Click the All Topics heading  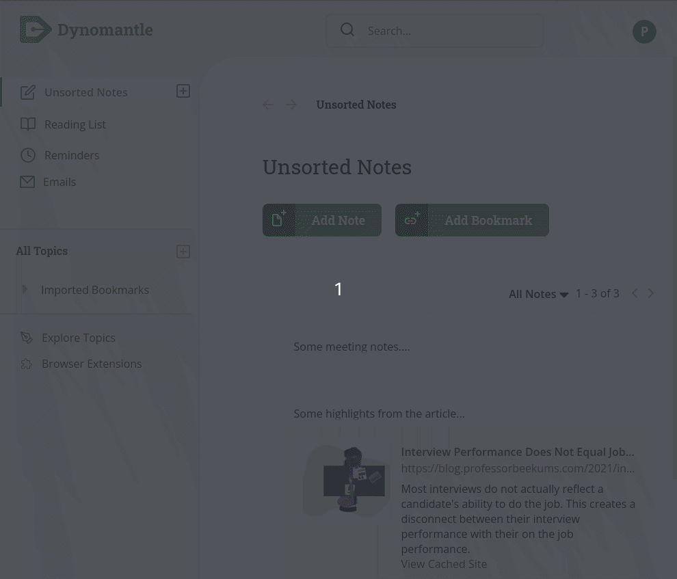pyautogui.click(x=42, y=251)
